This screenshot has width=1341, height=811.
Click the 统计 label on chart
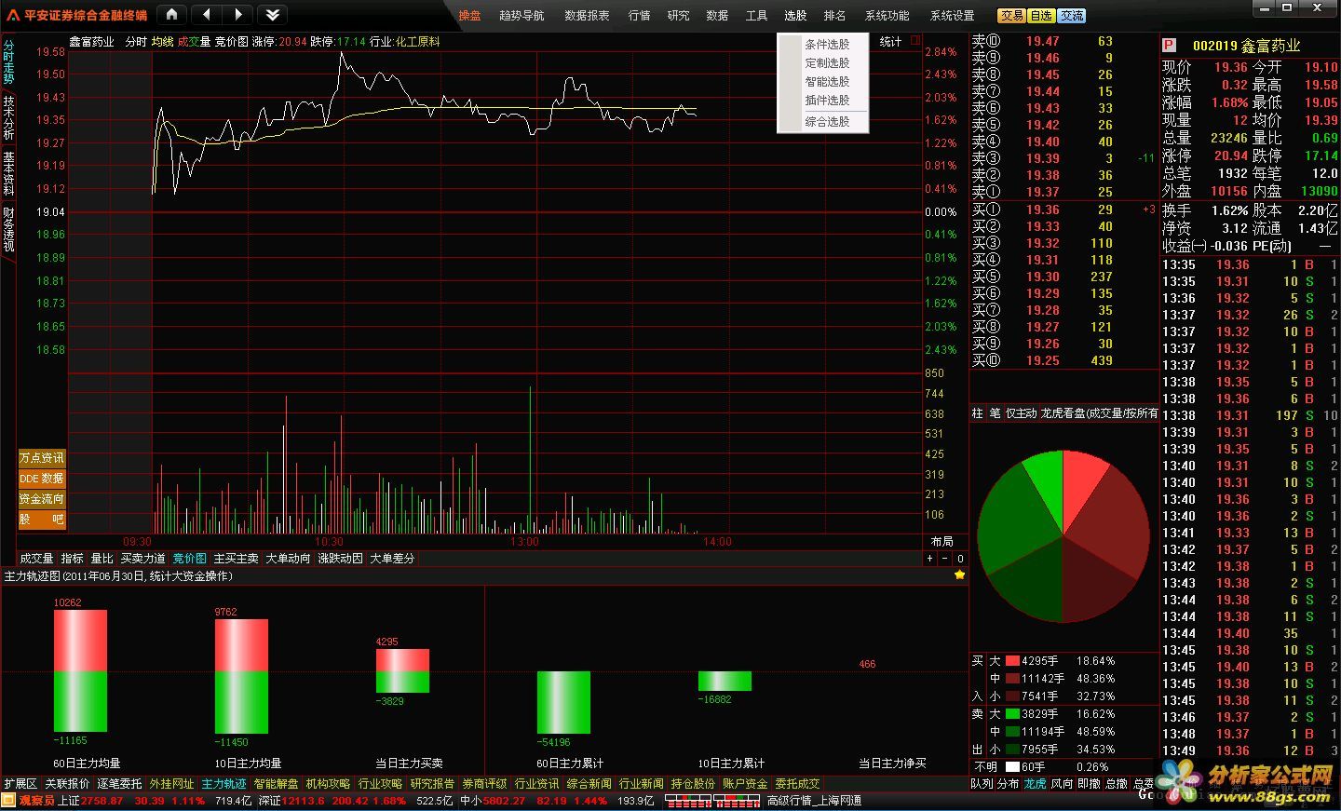(890, 41)
